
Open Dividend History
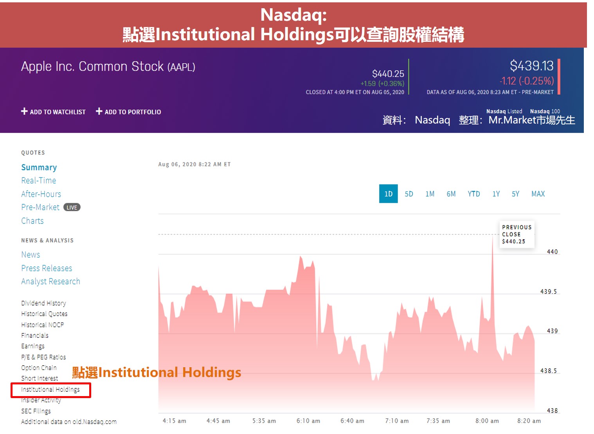[x=43, y=303]
